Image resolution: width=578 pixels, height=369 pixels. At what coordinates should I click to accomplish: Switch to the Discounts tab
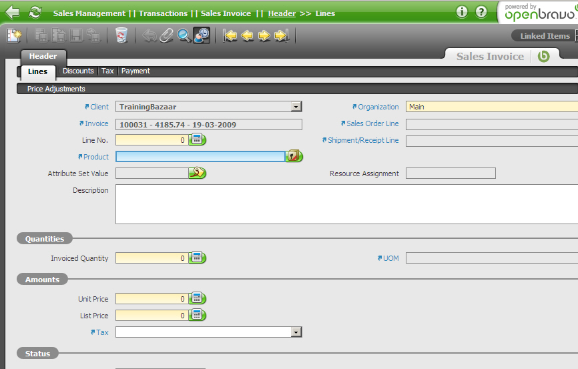pos(78,71)
